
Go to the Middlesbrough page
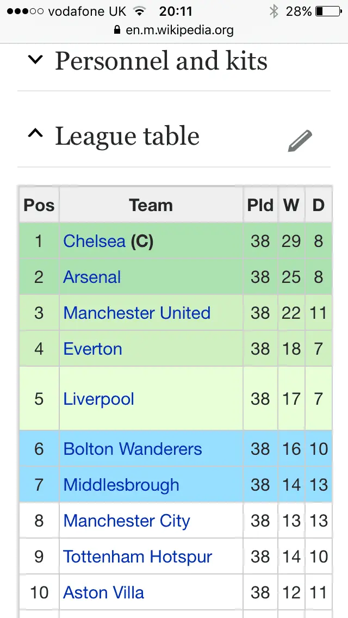121,485
